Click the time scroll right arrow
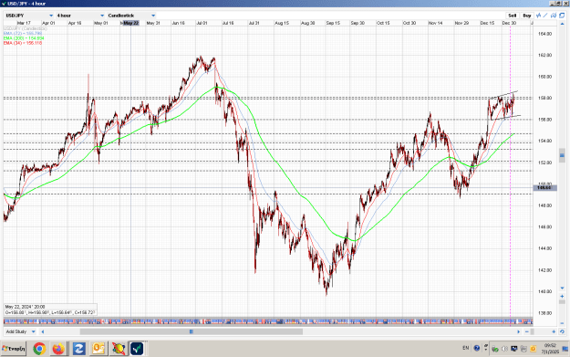 point(518,331)
